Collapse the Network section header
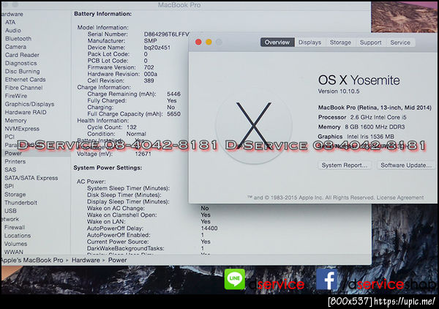 10,219
